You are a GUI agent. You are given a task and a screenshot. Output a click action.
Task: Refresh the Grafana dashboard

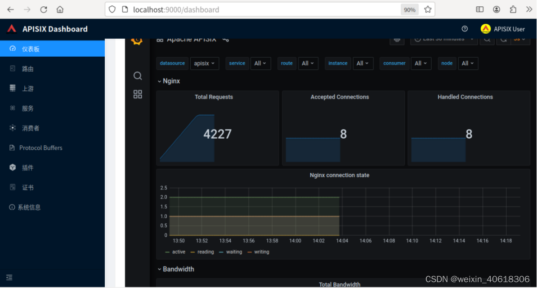[x=504, y=40]
